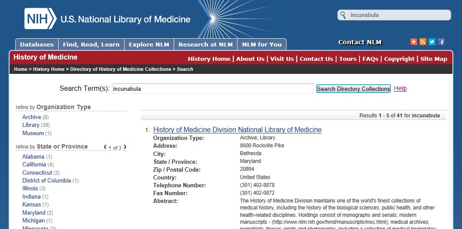The width and height of the screenshot is (462, 229).
Task: Click the country value United States
Action: (x=255, y=177)
